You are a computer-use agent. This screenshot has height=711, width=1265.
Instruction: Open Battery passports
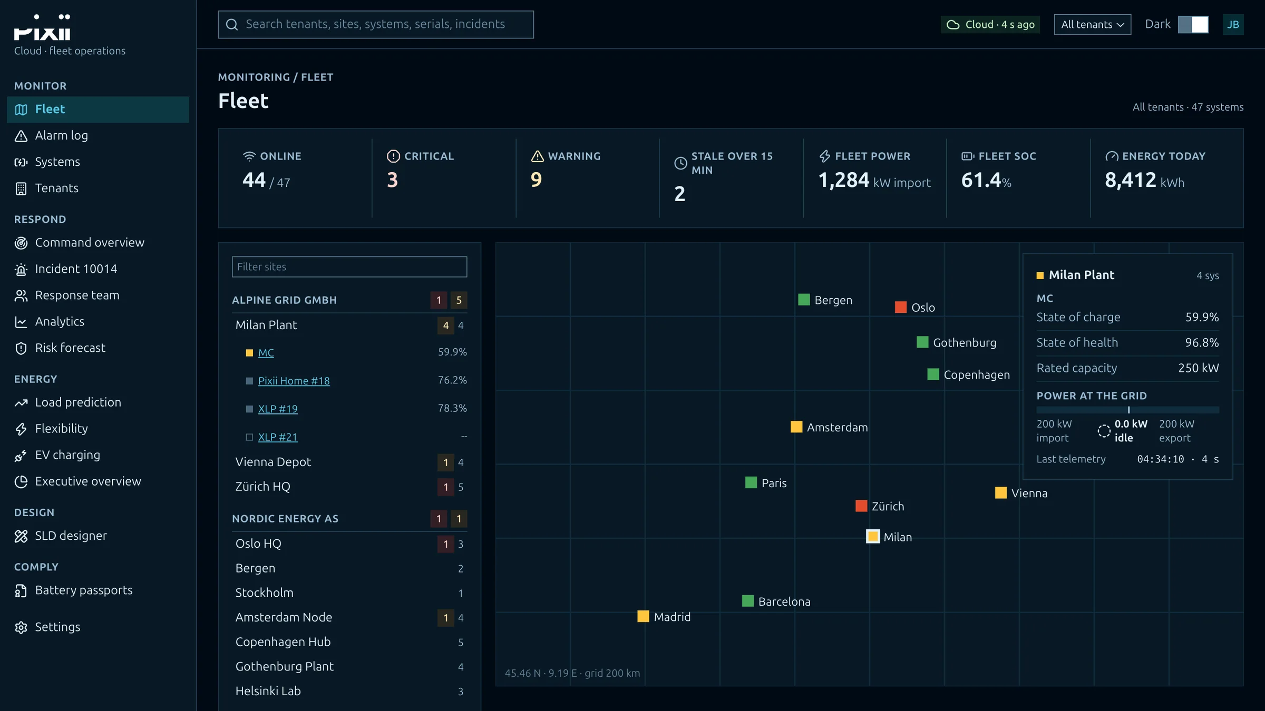(98, 590)
